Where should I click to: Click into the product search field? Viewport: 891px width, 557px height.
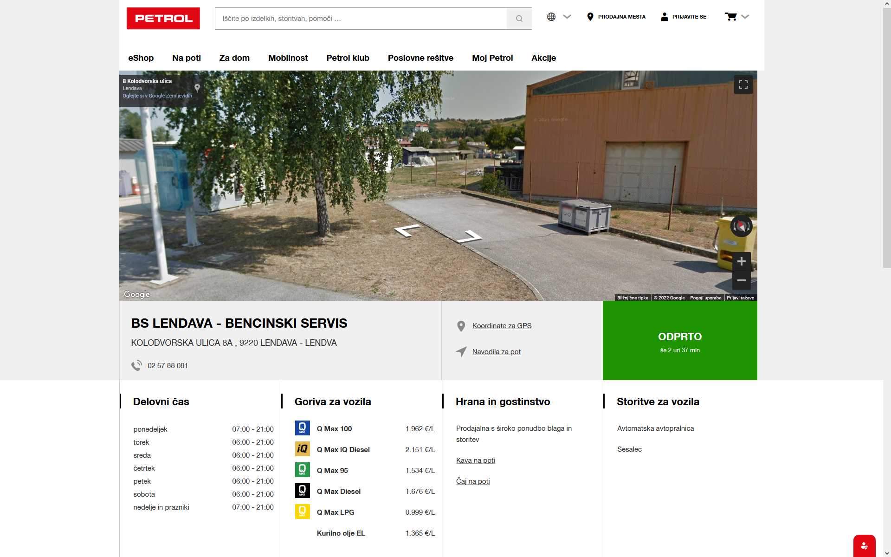point(361,19)
